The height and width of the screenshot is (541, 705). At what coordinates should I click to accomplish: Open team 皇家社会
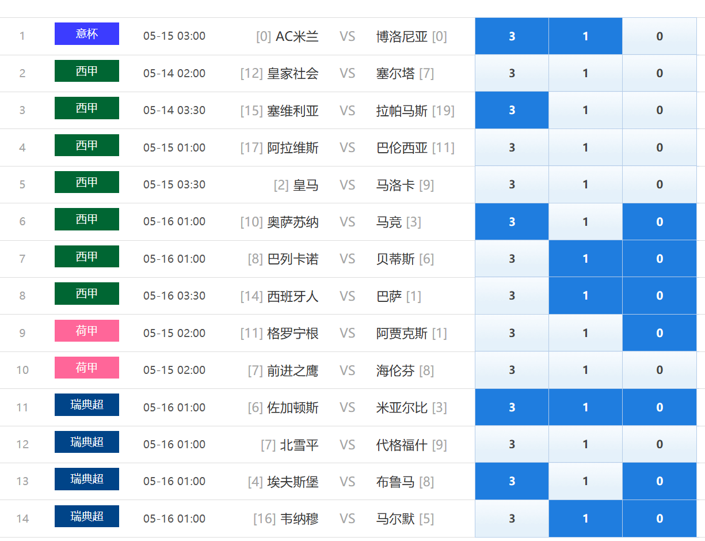tap(293, 73)
